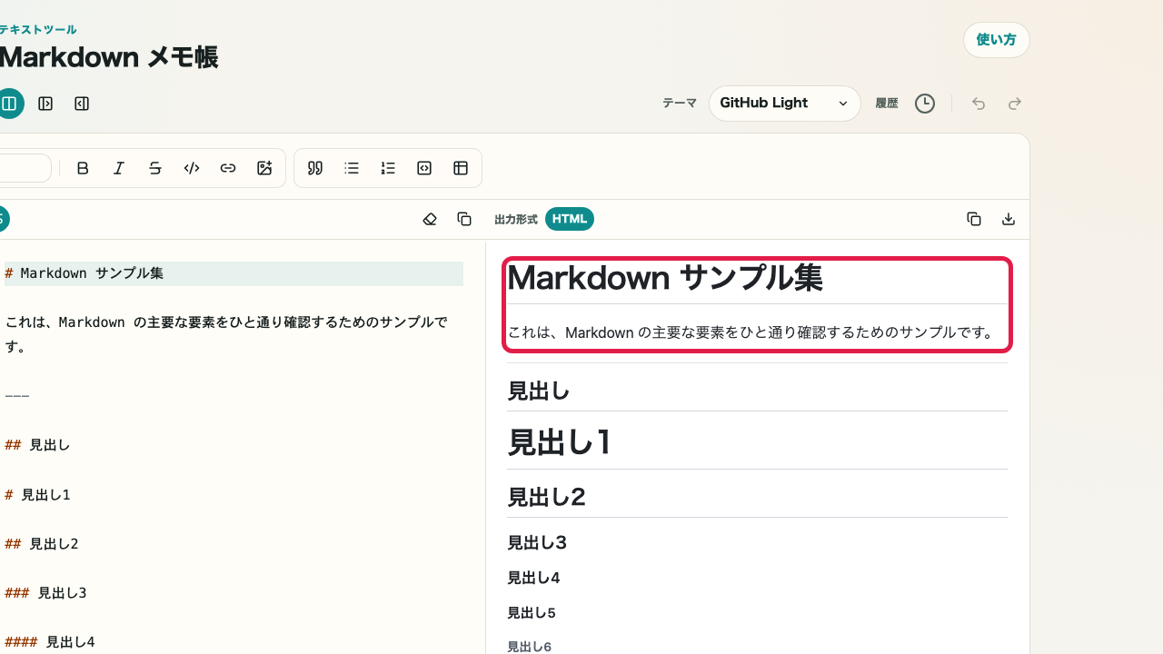Insert a bulleted list
Viewport: 1163px width, 654px height.
(352, 168)
